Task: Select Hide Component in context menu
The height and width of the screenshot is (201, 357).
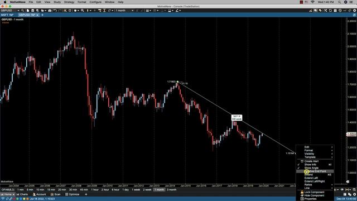Action: (315, 195)
